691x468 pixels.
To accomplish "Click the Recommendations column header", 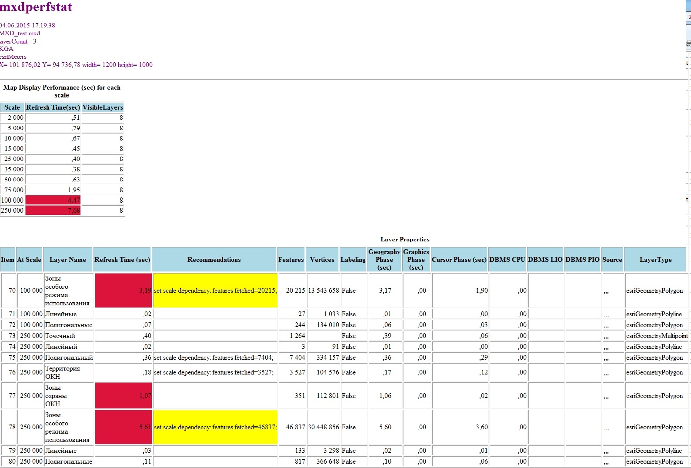I will (214, 260).
